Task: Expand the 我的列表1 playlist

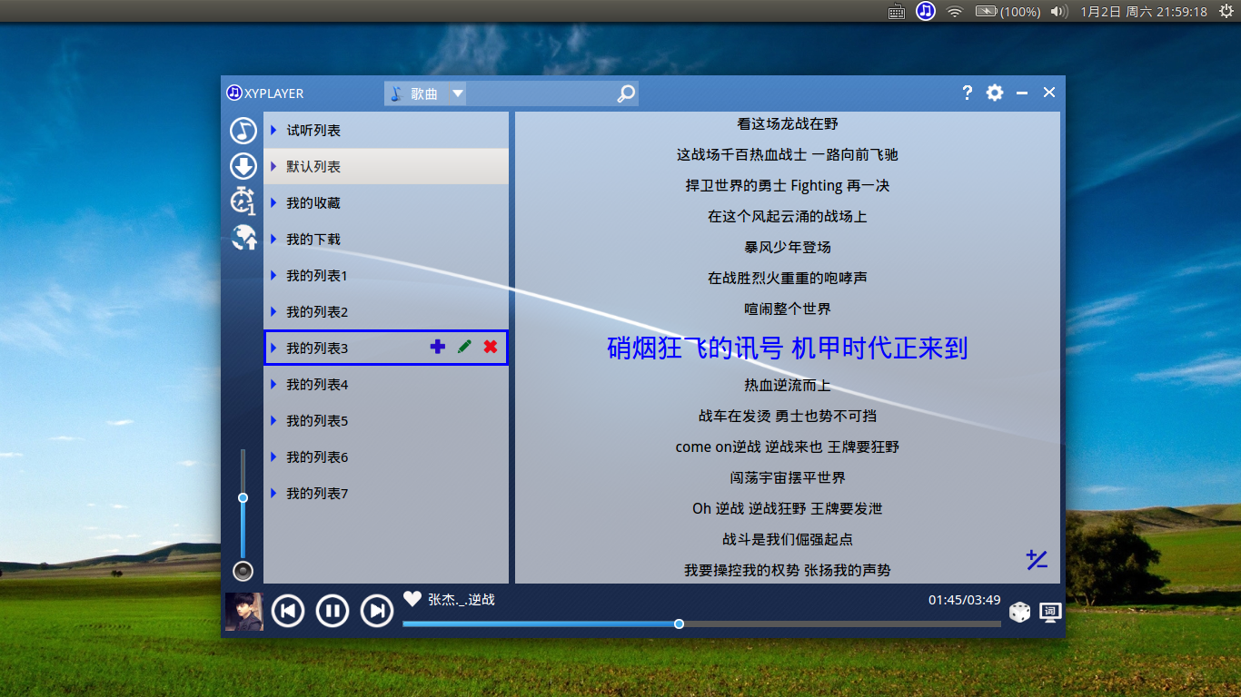Action: coord(273,275)
